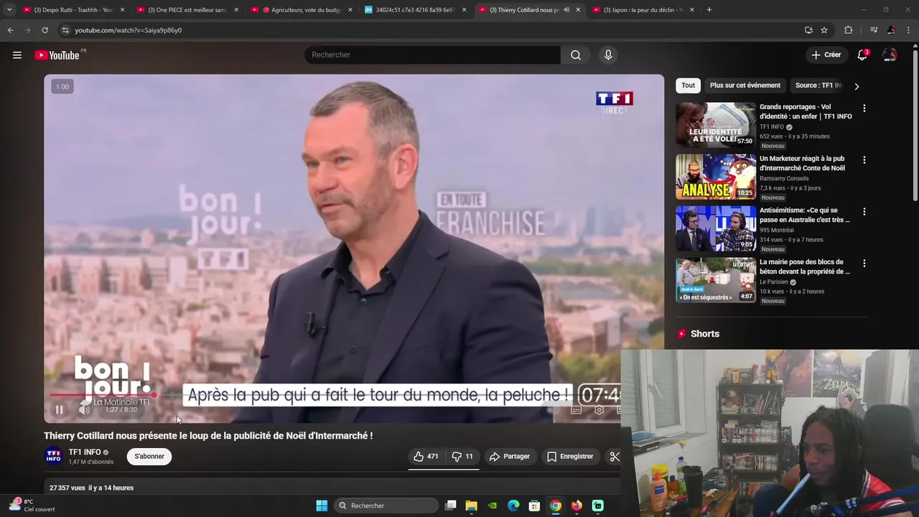
Task: Open File Explorer from the taskbar
Action: (471, 506)
